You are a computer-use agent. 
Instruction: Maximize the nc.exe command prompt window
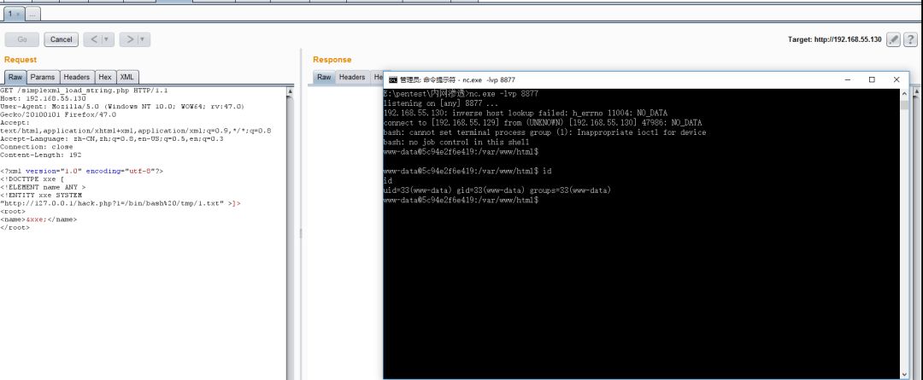(x=872, y=79)
